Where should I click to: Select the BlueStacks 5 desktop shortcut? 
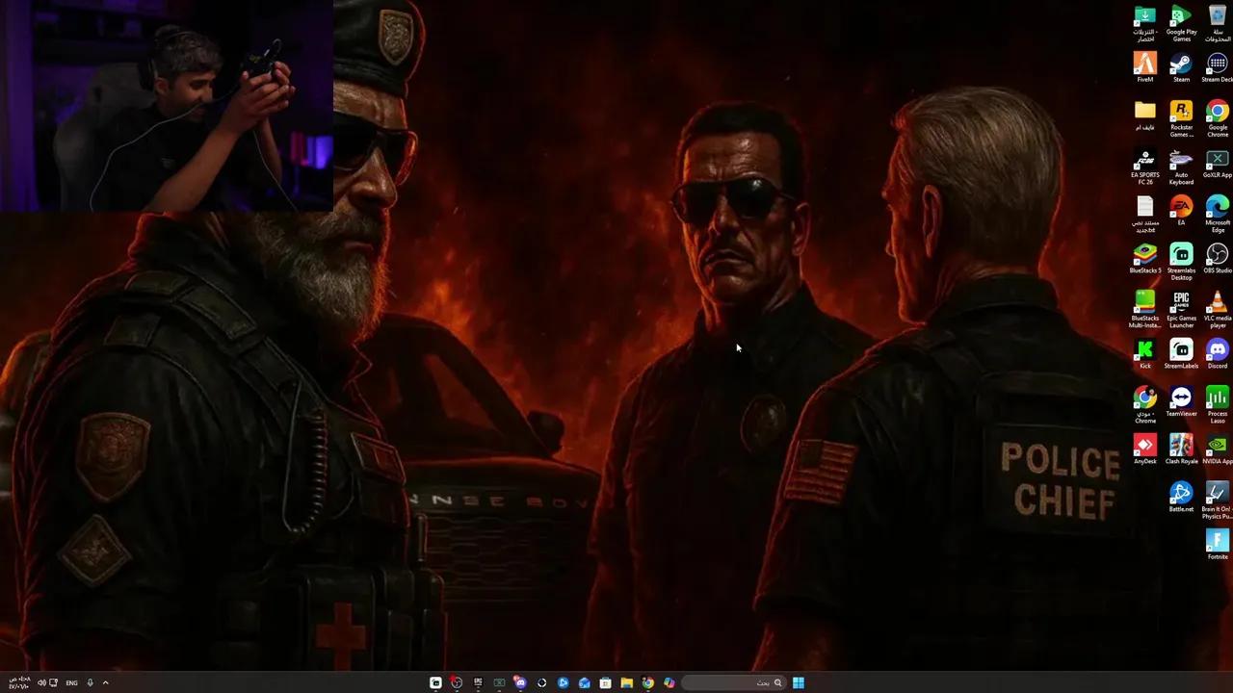(1144, 258)
